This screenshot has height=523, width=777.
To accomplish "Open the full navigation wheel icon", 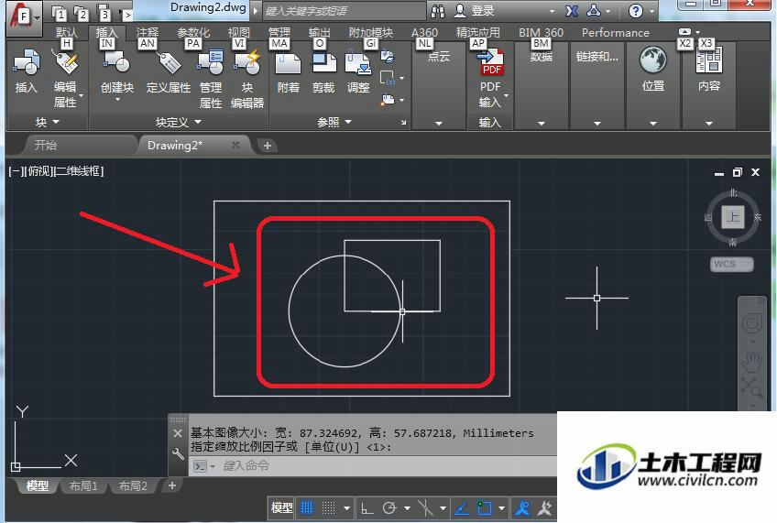I will (751, 324).
